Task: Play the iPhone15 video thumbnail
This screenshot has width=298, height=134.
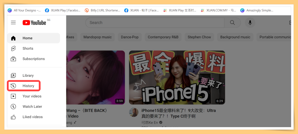Action: click(177, 77)
